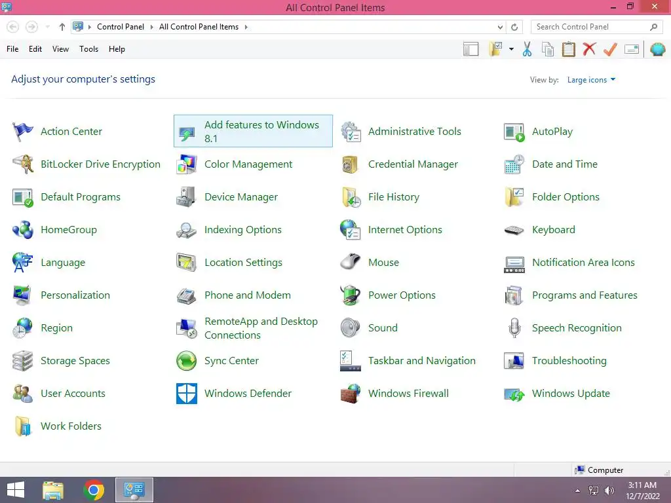Open the Internet Options link
Viewport: 671px width, 503px height.
tap(405, 230)
